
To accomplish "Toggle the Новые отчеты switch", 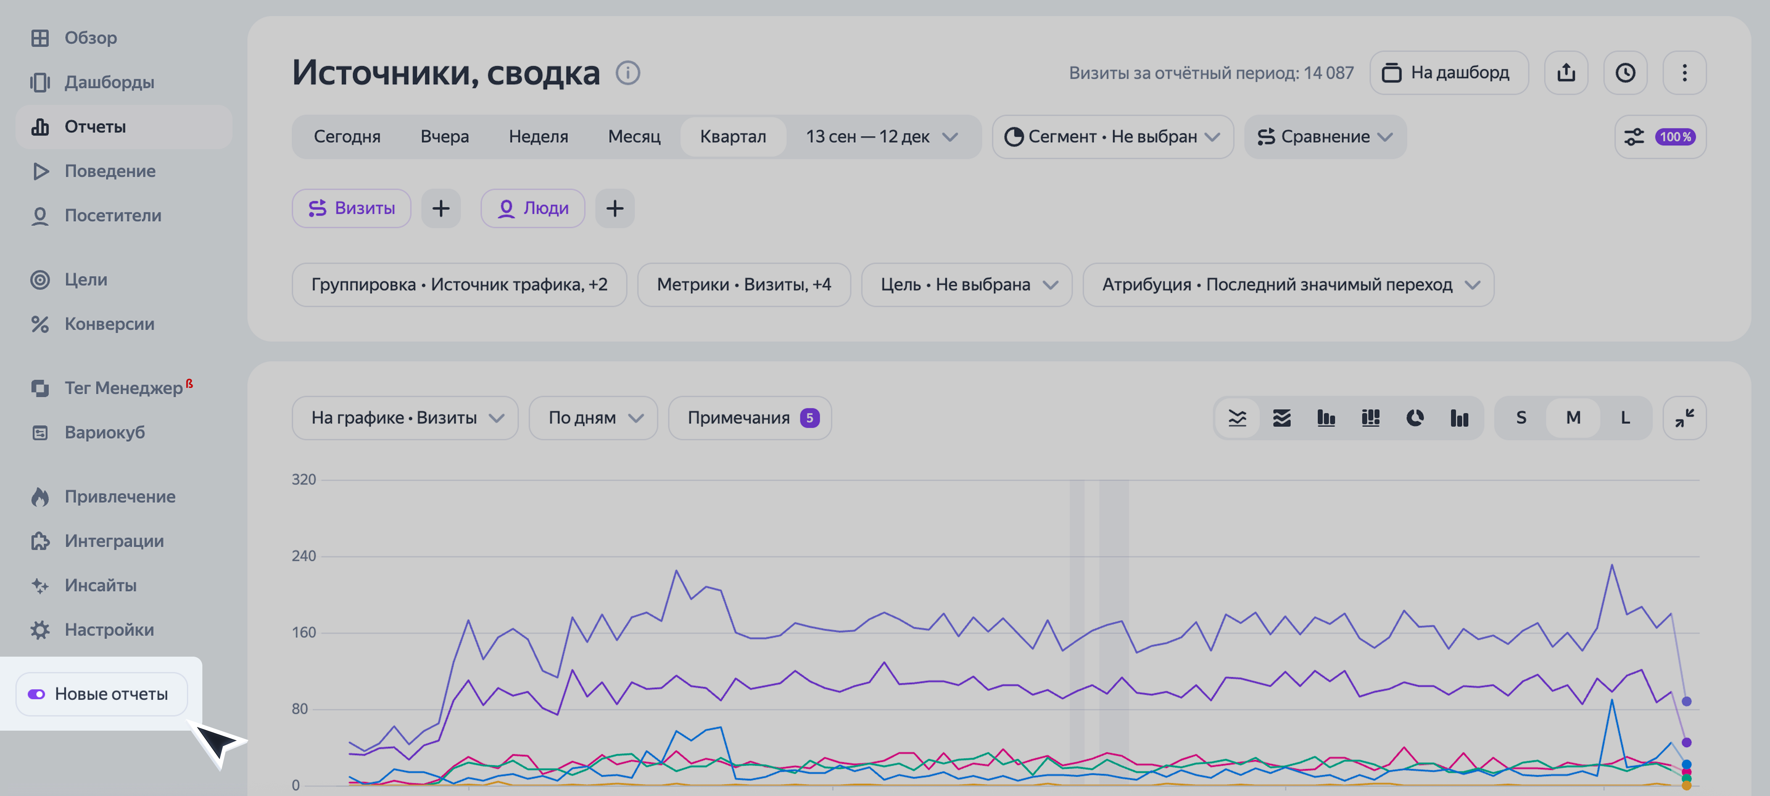I will tap(37, 694).
